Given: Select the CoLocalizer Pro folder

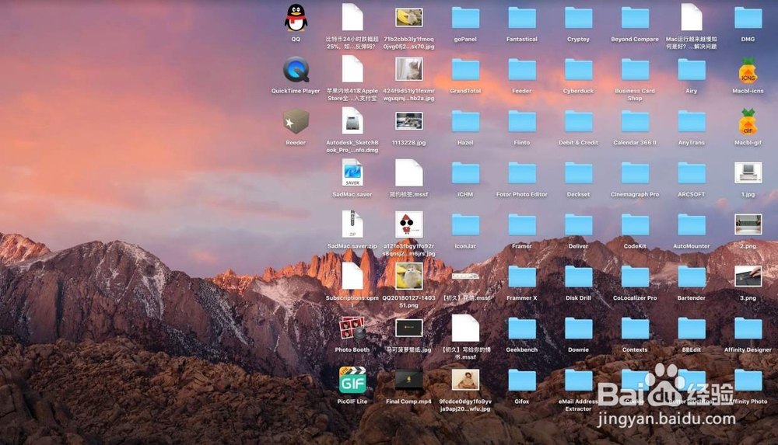Looking at the screenshot, I should tap(635, 277).
